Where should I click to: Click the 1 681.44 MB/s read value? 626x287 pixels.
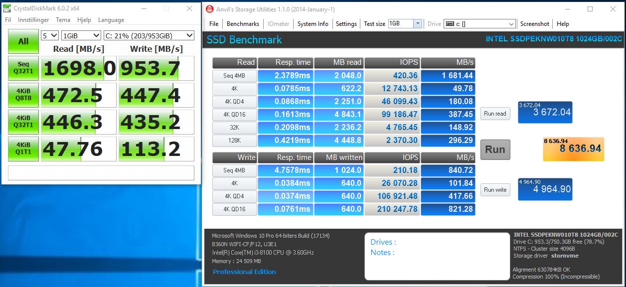(x=448, y=76)
